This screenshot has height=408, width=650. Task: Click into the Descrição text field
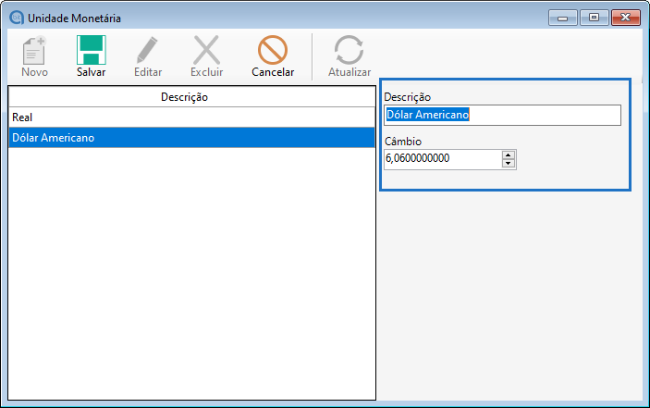pos(502,115)
